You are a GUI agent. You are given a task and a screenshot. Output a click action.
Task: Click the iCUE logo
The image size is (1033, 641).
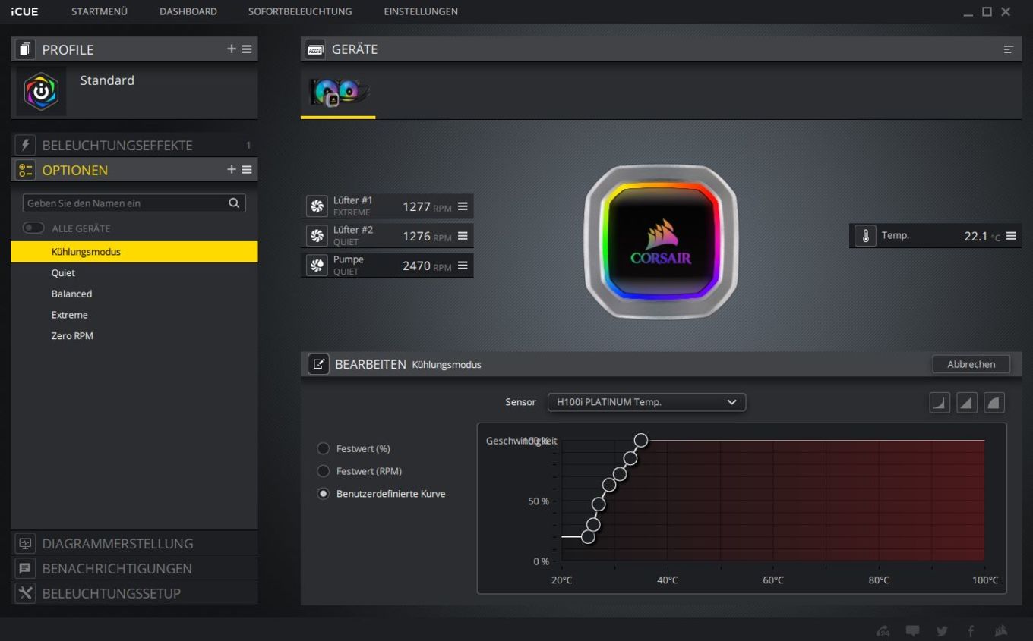click(24, 11)
